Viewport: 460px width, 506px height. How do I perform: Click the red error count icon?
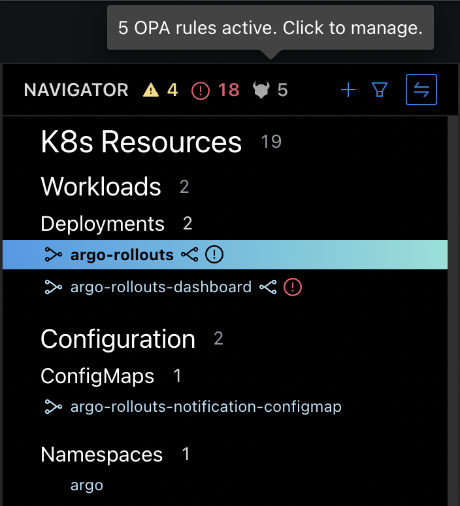click(201, 91)
